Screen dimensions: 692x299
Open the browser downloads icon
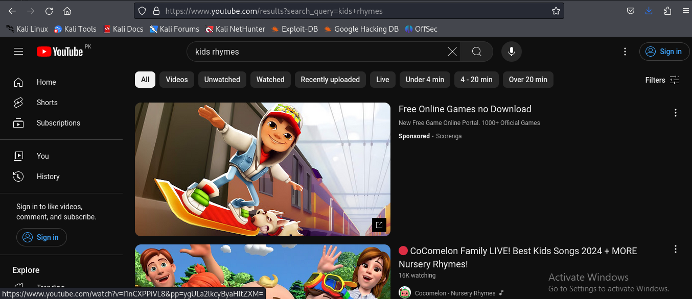click(649, 11)
